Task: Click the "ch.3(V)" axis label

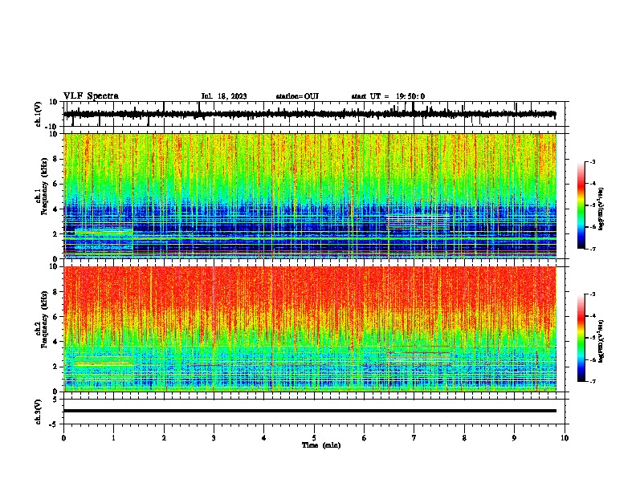Action: (x=39, y=412)
